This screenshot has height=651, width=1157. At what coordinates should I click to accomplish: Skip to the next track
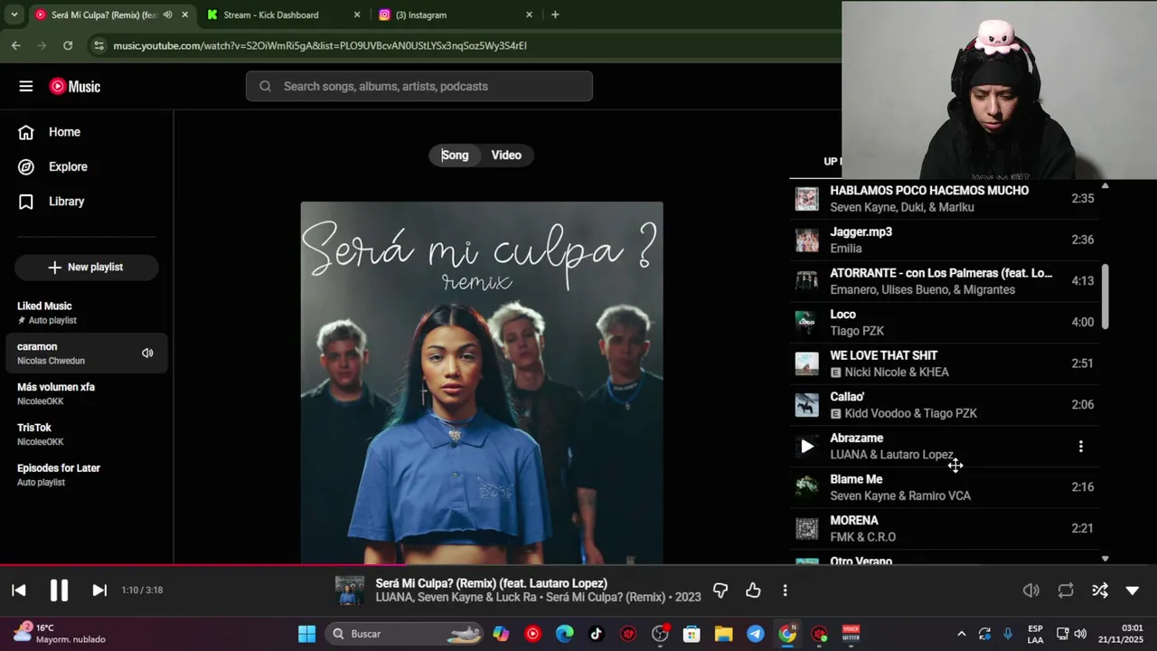click(99, 590)
